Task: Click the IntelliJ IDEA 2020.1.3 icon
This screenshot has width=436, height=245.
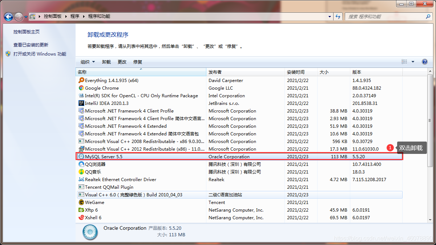Action: pos(81,103)
